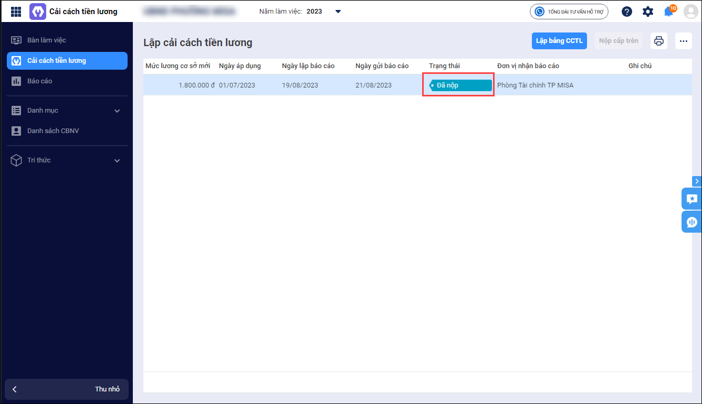
Task: Click the Danh mục list icon
Action: pos(16,111)
